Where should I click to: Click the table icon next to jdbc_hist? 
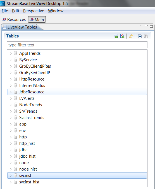pos(16,156)
